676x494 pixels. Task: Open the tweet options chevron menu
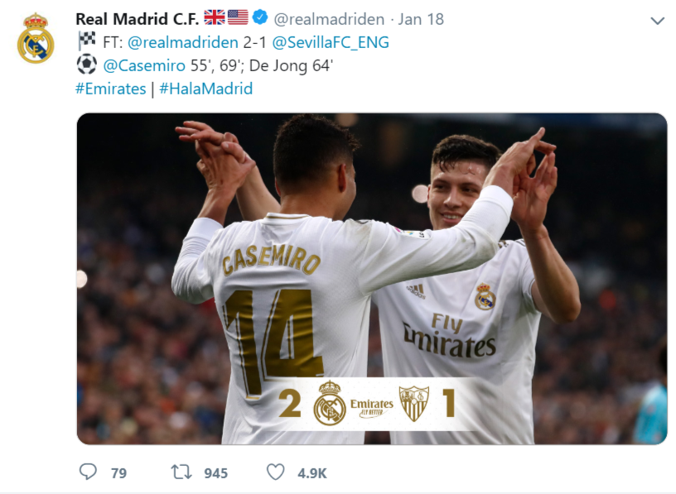click(657, 21)
